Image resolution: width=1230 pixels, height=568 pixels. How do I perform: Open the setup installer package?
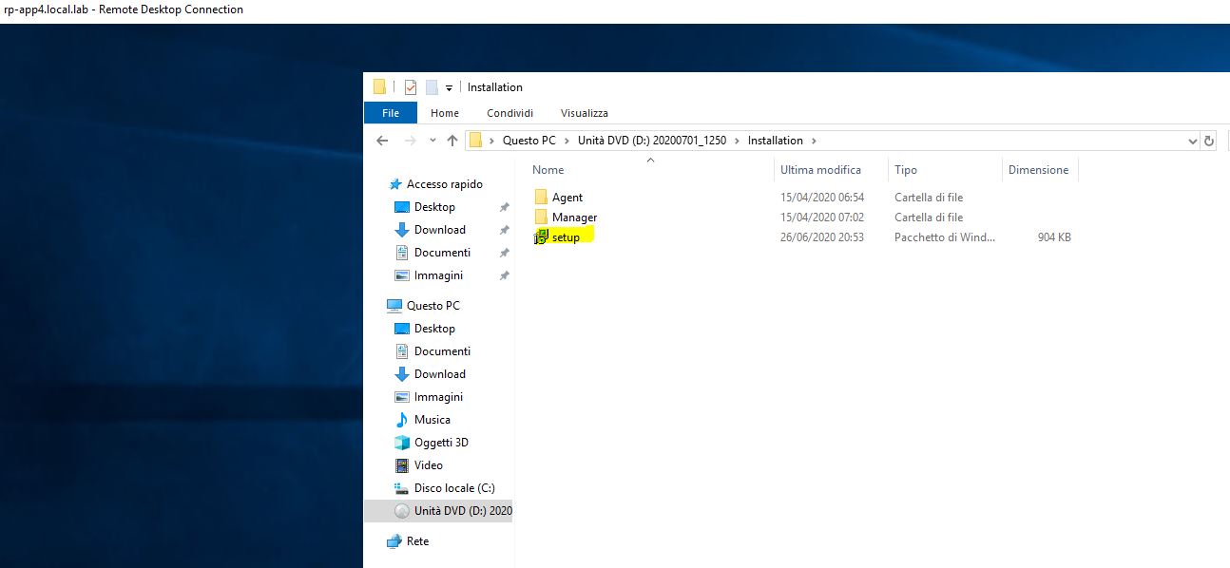[565, 237]
